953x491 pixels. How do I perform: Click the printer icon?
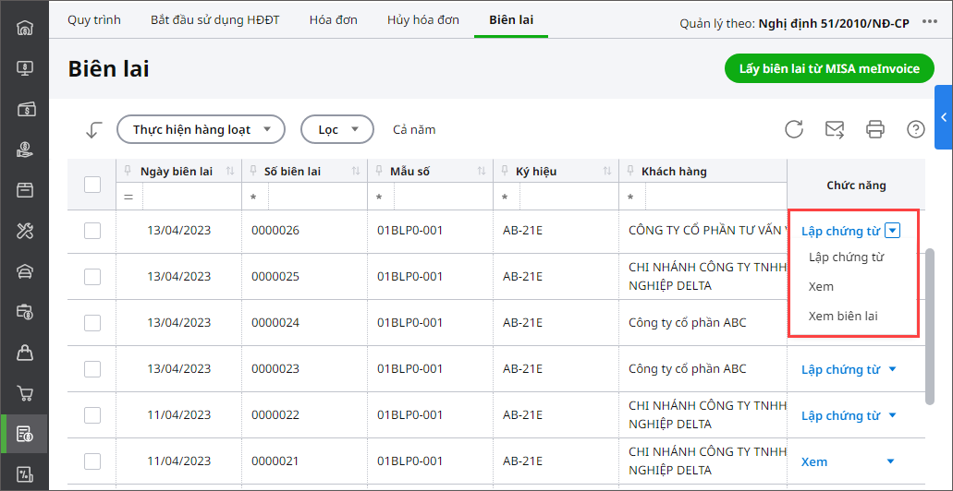coord(875,129)
